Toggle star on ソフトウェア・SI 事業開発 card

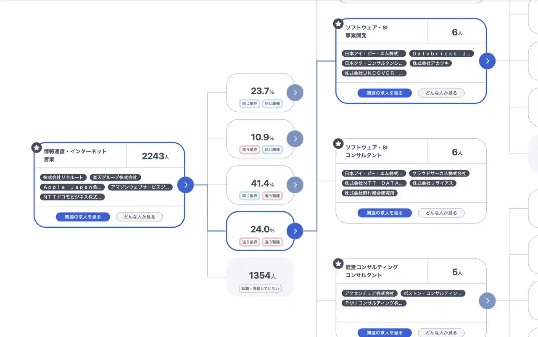click(338, 24)
